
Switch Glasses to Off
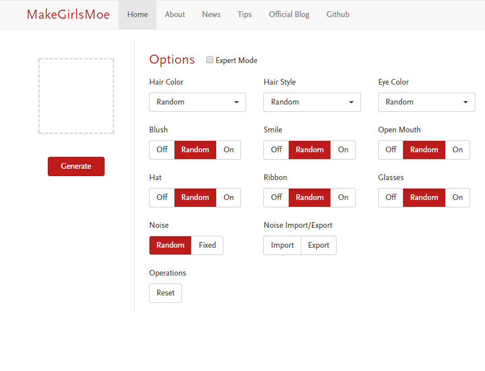pos(391,198)
